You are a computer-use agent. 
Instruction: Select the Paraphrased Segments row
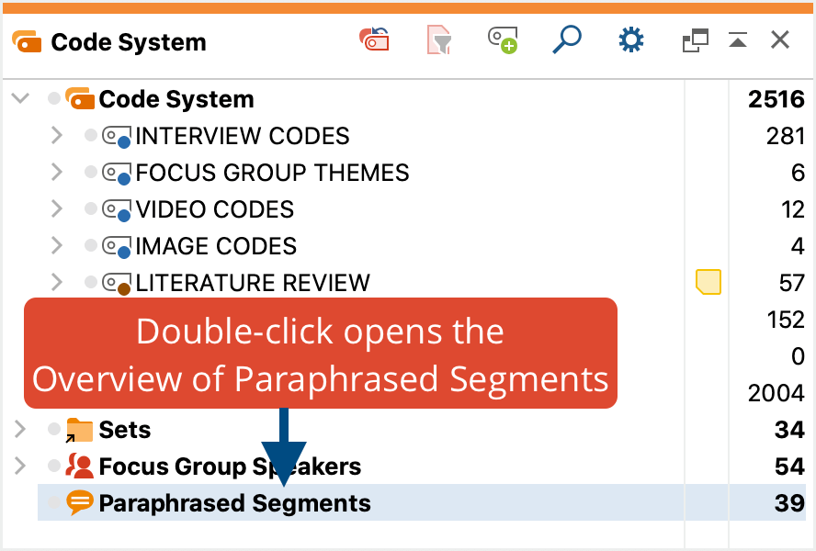422,502
